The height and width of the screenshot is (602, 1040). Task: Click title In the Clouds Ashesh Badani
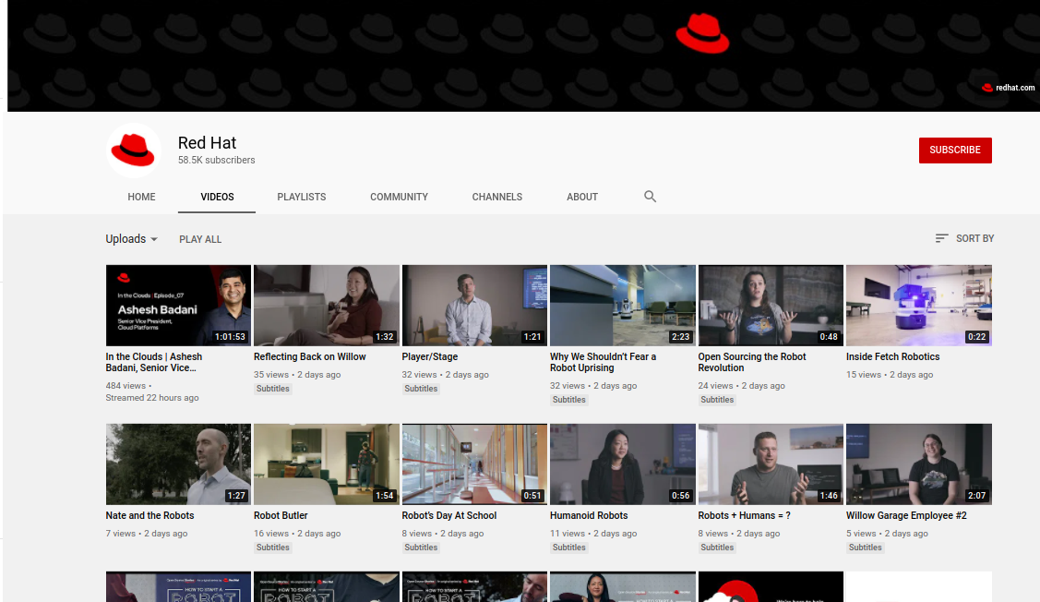tap(154, 362)
